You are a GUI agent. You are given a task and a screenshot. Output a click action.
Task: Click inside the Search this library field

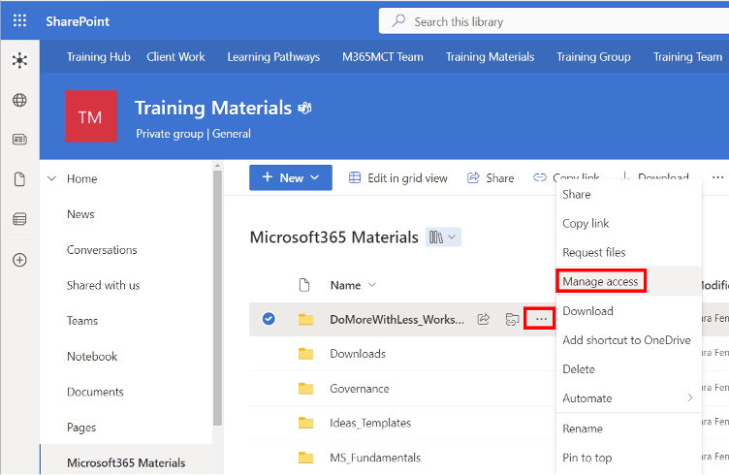(554, 21)
